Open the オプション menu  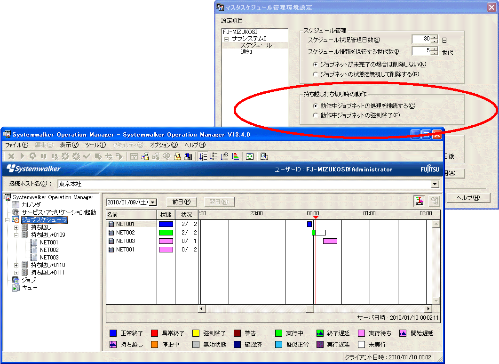pyautogui.click(x=164, y=145)
